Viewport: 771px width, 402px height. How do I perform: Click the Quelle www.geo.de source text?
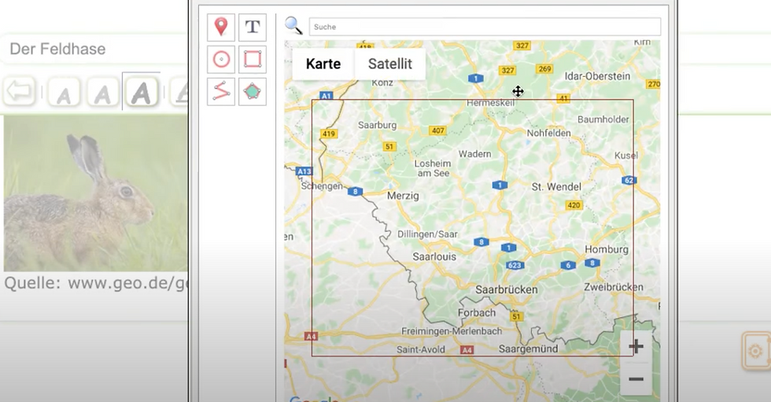[96, 283]
